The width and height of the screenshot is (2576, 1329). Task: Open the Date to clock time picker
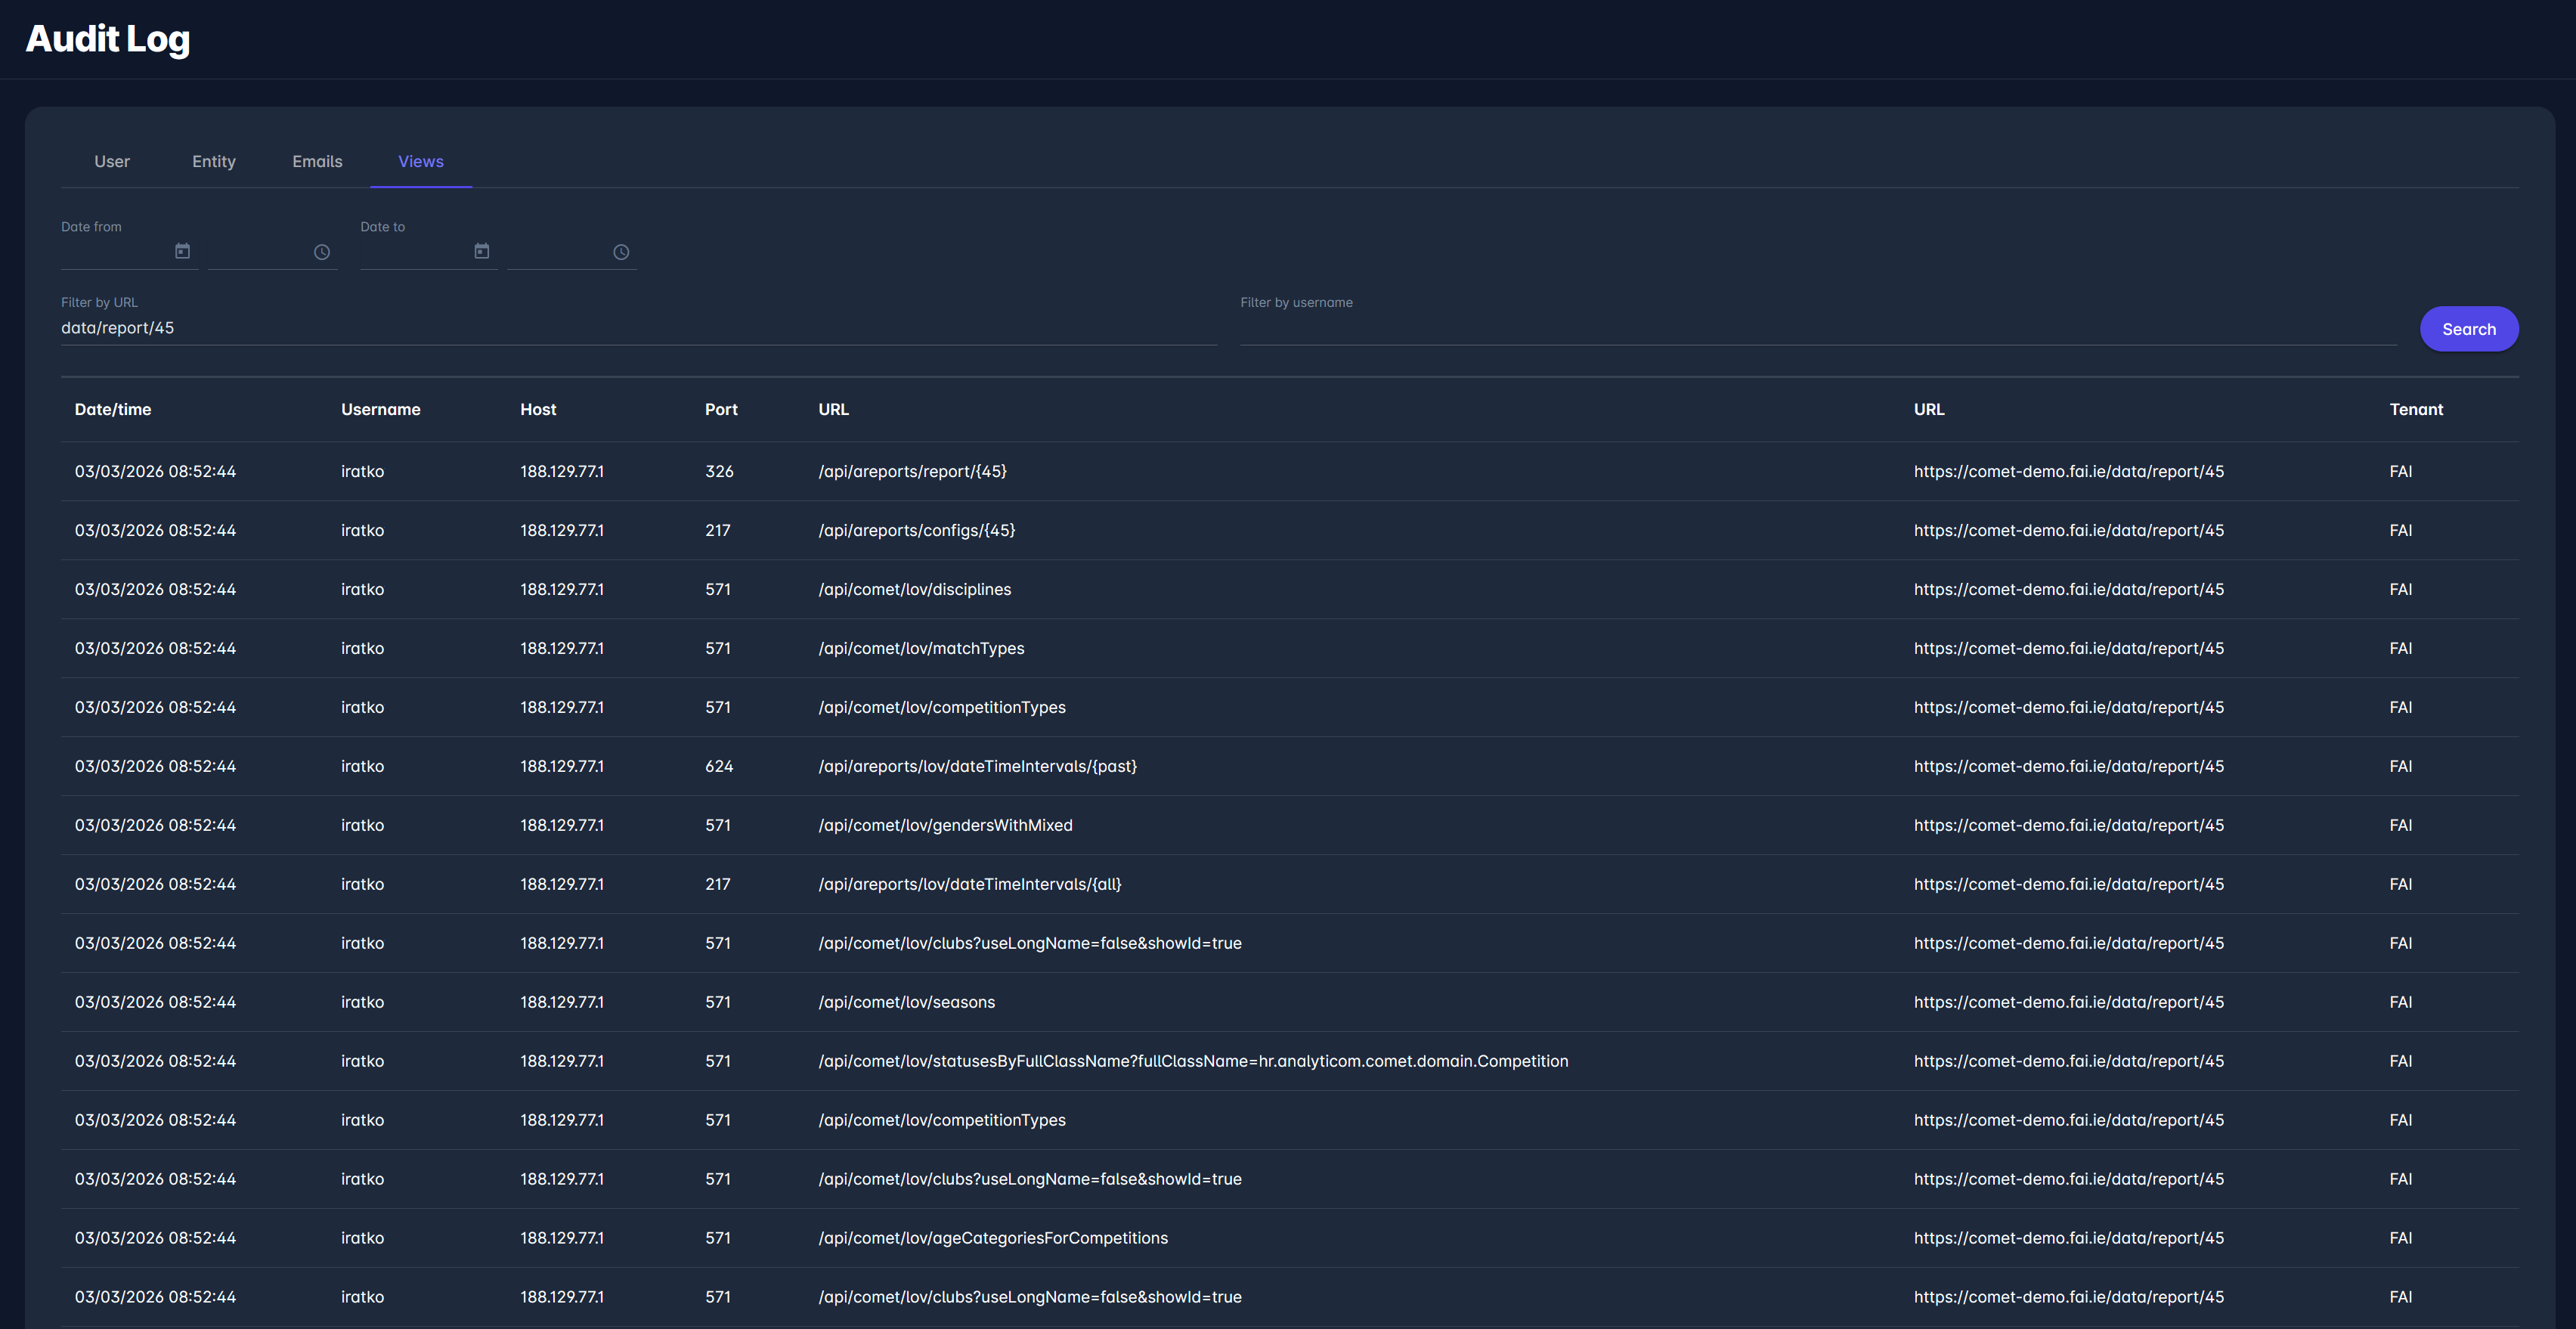pos(621,252)
